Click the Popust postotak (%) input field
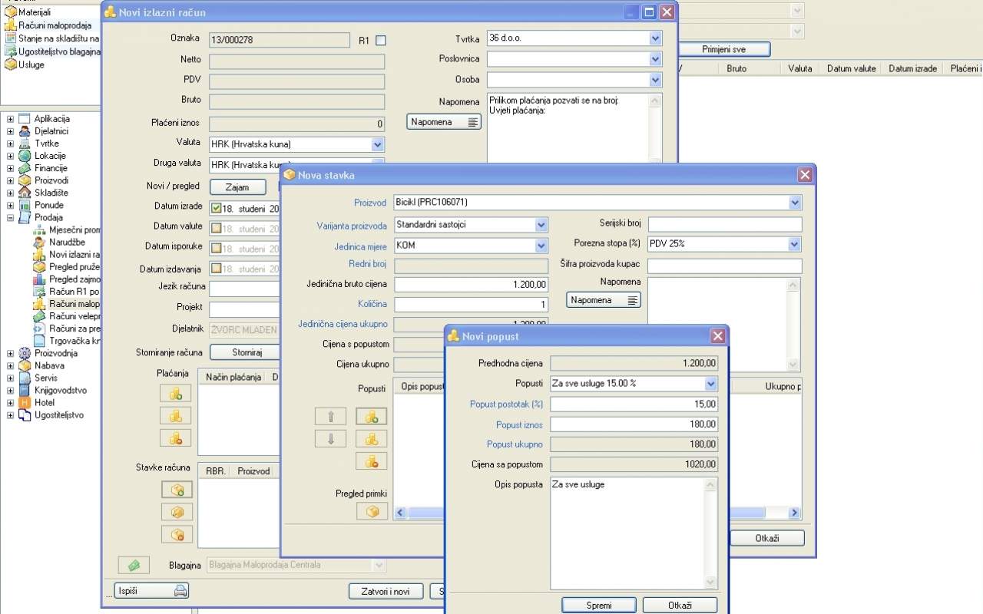983x614 pixels. click(x=634, y=404)
